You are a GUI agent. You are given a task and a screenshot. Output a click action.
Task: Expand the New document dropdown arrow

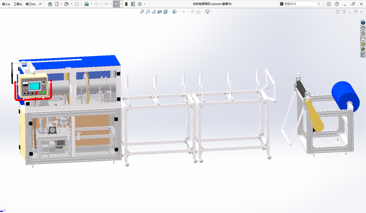coord(62,4)
